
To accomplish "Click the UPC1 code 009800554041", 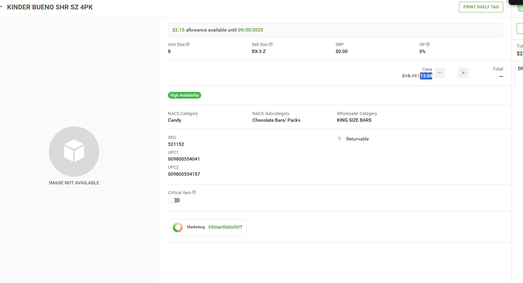I will coord(184,159).
